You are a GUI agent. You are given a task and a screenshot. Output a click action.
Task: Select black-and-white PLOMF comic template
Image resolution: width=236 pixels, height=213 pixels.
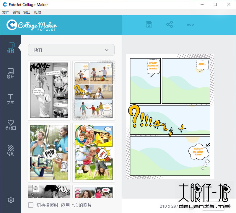coord(49,90)
